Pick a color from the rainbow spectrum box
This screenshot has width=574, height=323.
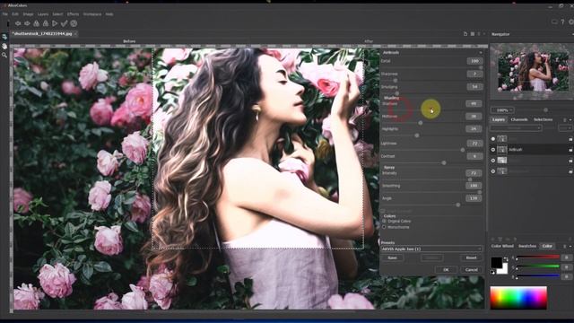coord(518,298)
